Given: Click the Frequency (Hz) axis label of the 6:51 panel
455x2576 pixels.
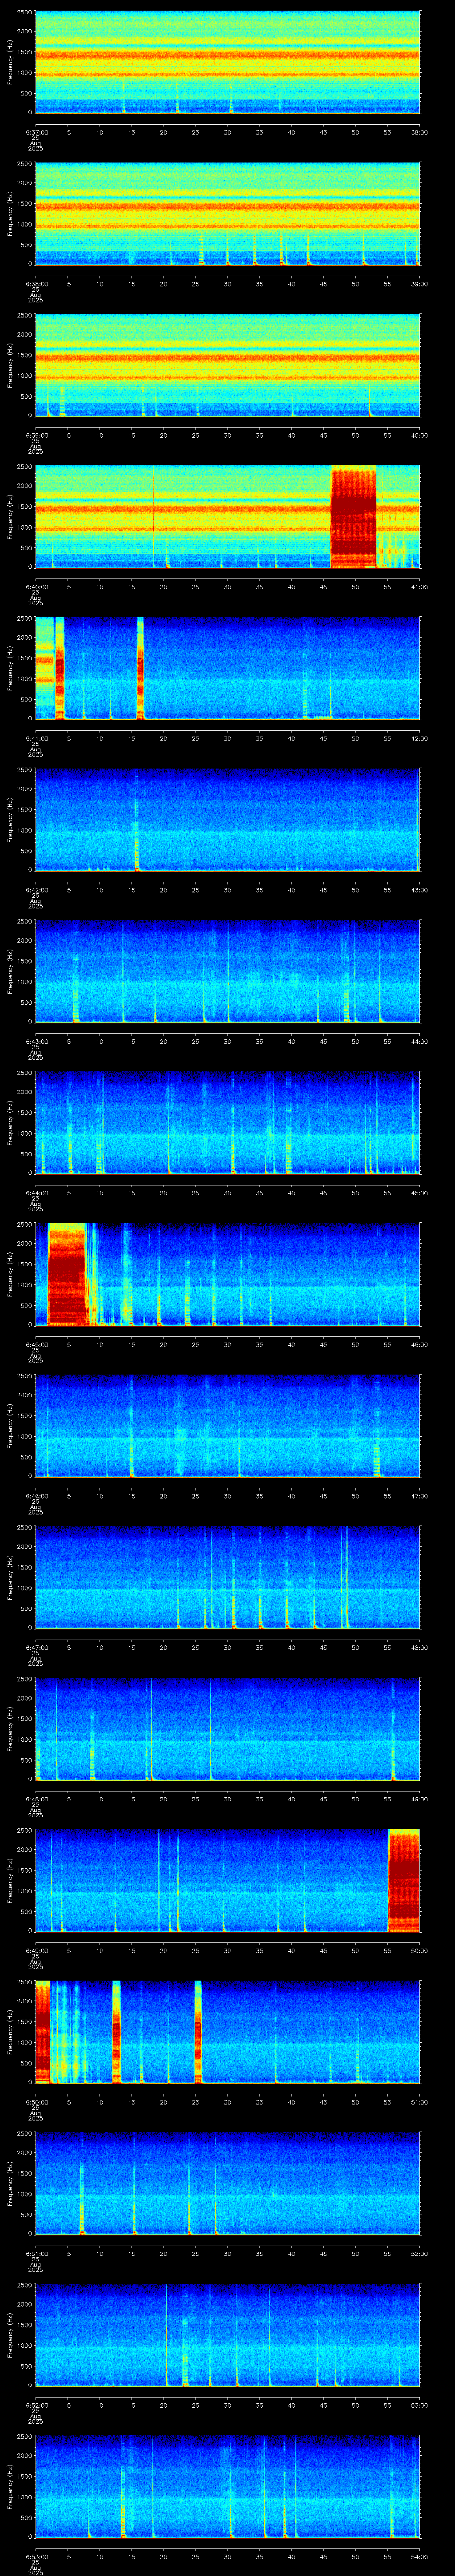Looking at the screenshot, I should tap(11, 2183).
